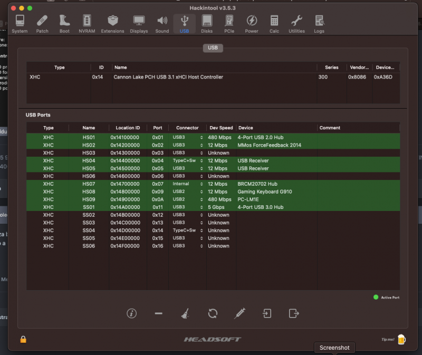Click the refresh ports icon
Screen dimensions: 422x355
tap(213, 313)
